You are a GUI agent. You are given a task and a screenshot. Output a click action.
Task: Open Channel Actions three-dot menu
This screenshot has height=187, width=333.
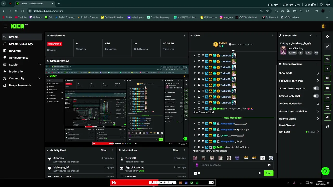317,64
